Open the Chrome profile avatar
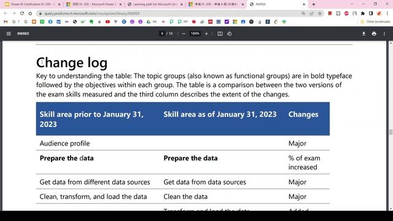 [379, 14]
